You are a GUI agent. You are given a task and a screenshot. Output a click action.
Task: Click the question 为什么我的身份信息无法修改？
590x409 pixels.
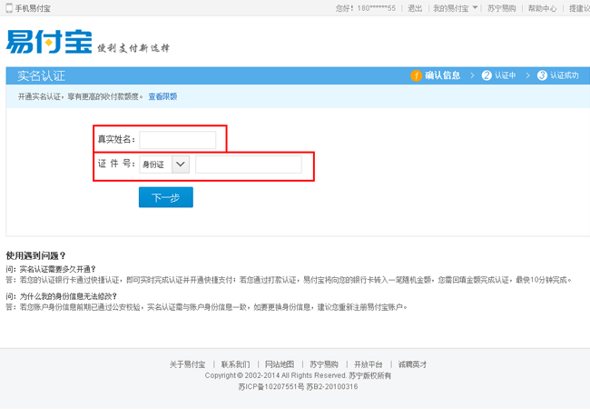click(x=68, y=296)
